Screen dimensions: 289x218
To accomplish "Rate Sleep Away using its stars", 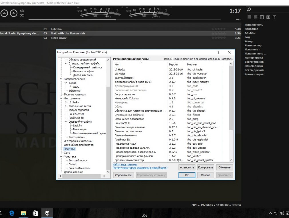I will point(219,38).
